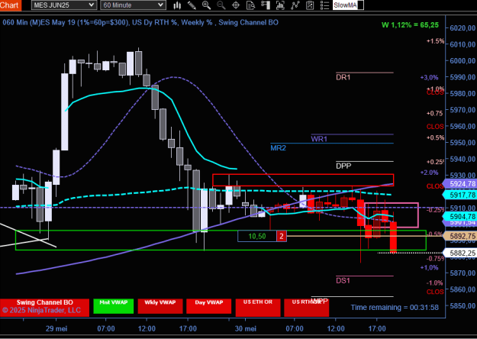Click the Time remaining countdown text
Screen dimensions: 477x339
click(x=395, y=308)
